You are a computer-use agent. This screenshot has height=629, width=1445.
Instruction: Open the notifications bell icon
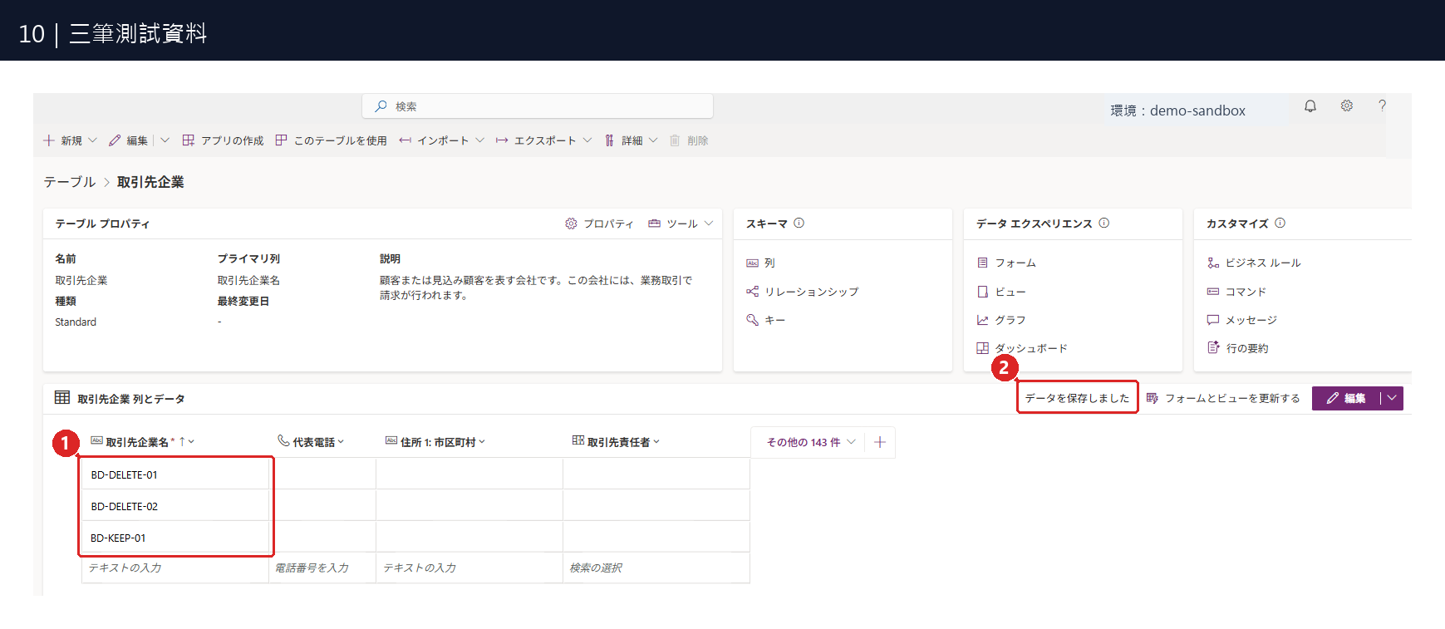pyautogui.click(x=1310, y=106)
